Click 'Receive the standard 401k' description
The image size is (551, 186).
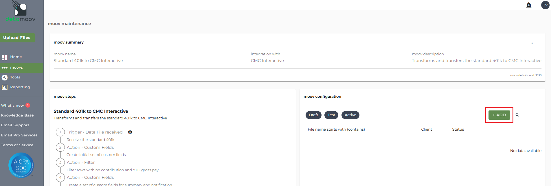pos(91,140)
